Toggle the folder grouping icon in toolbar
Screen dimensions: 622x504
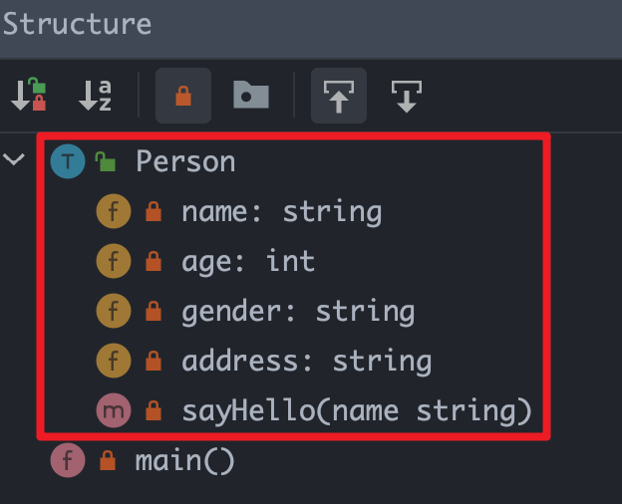[x=251, y=95]
